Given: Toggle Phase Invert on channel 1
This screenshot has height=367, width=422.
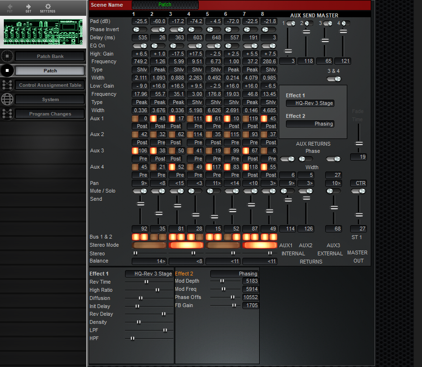Looking at the screenshot, I should pyautogui.click(x=139, y=29).
